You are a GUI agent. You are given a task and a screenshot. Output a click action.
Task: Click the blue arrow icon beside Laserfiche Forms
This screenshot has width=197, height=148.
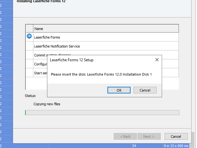pos(29,36)
